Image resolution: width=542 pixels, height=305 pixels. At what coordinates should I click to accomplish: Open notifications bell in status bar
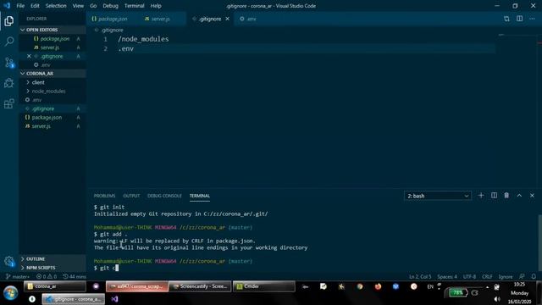534,277
